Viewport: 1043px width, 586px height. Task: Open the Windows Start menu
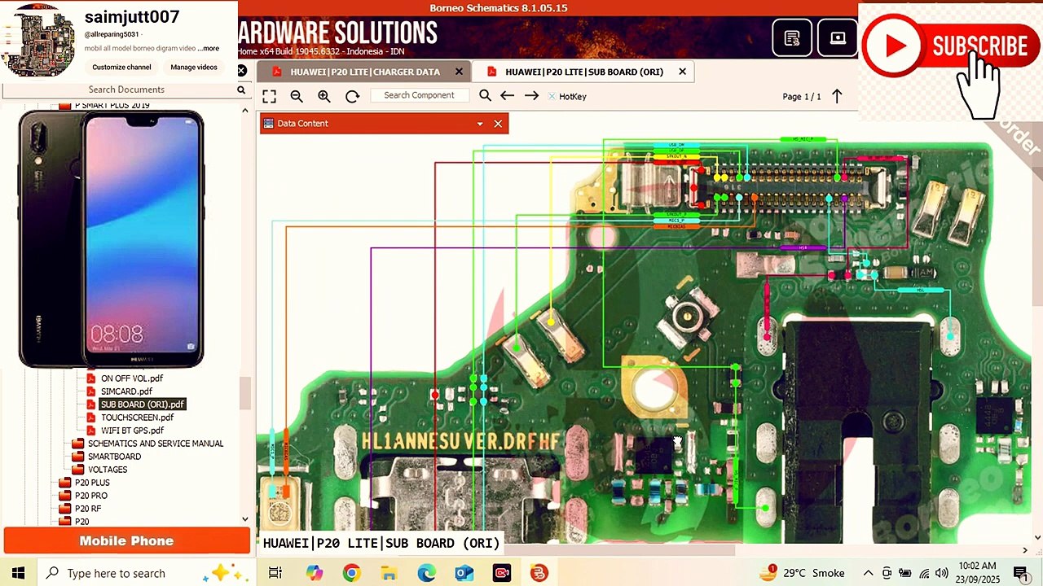[18, 573]
